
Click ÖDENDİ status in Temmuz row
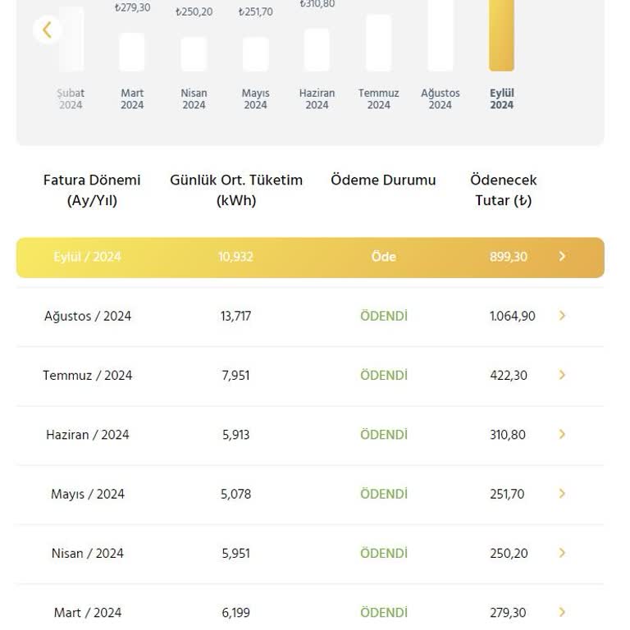point(383,375)
